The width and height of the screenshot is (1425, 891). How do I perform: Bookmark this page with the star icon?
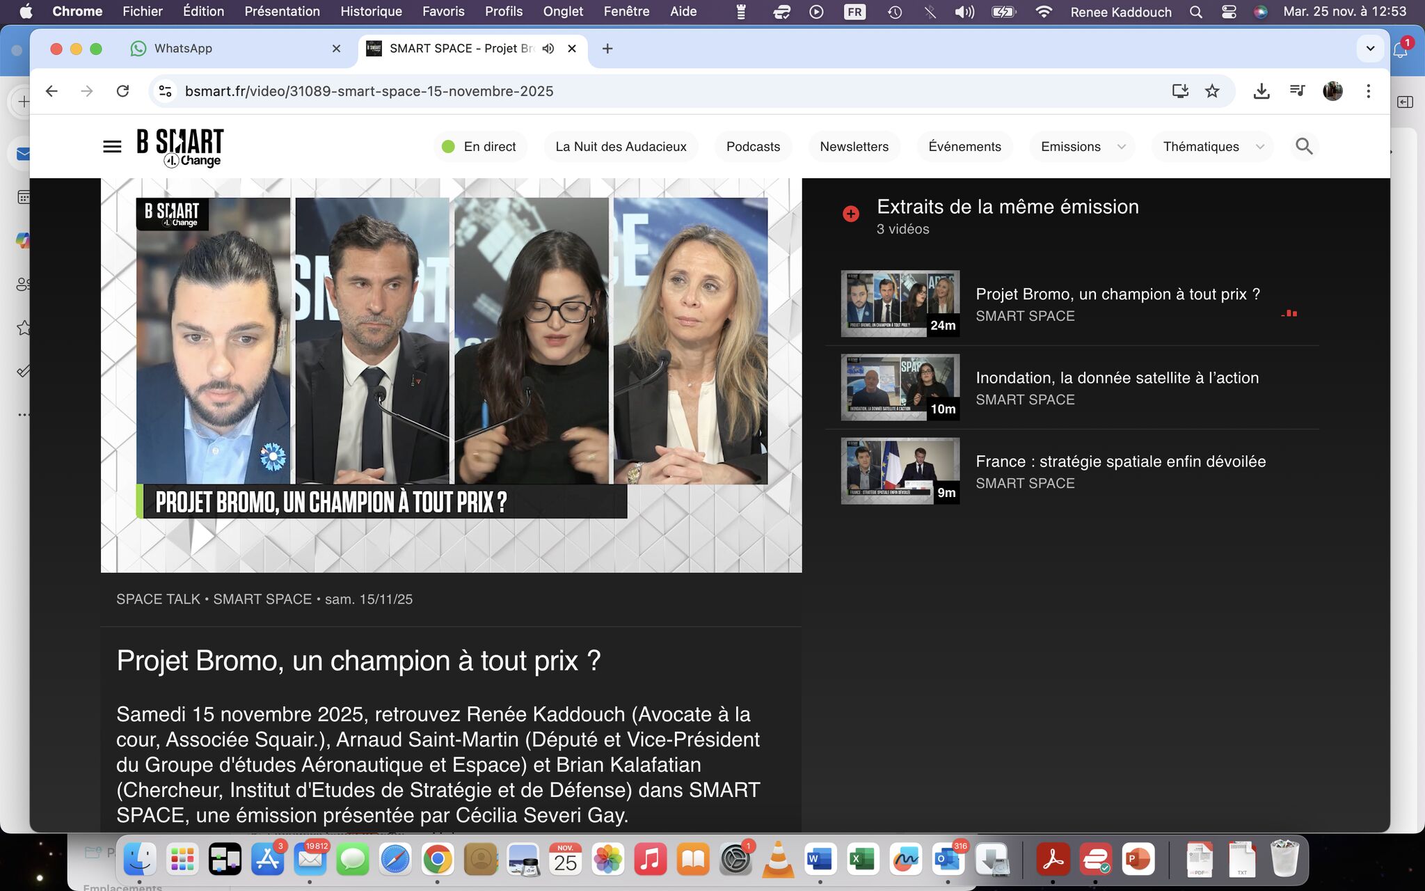coord(1212,91)
